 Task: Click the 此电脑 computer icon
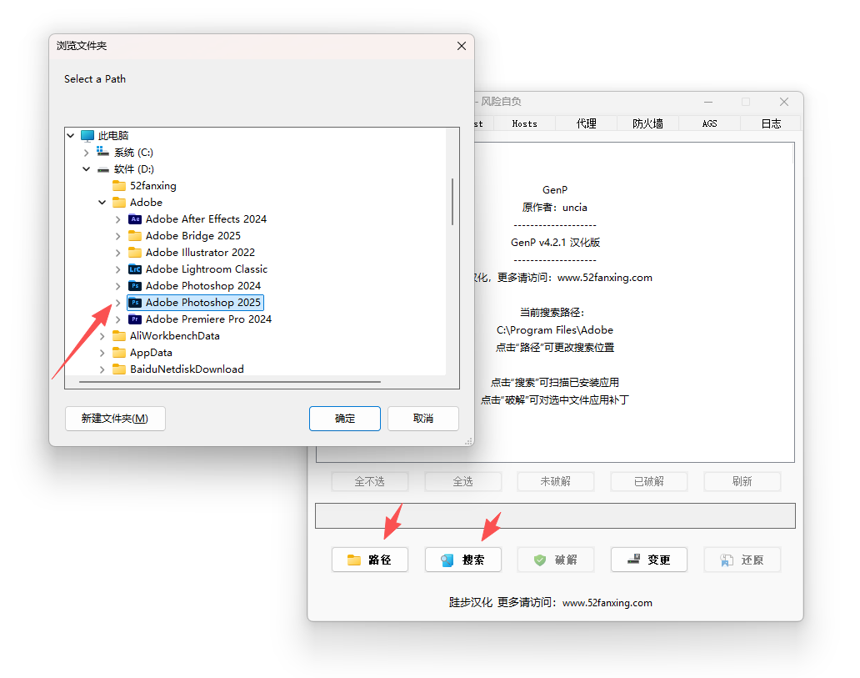[x=87, y=136]
